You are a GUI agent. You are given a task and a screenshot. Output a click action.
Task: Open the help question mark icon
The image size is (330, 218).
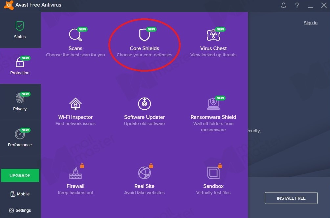(297, 5)
